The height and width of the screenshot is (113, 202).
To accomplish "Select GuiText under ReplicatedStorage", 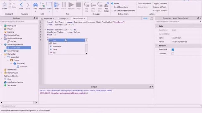I will pos(13,41).
